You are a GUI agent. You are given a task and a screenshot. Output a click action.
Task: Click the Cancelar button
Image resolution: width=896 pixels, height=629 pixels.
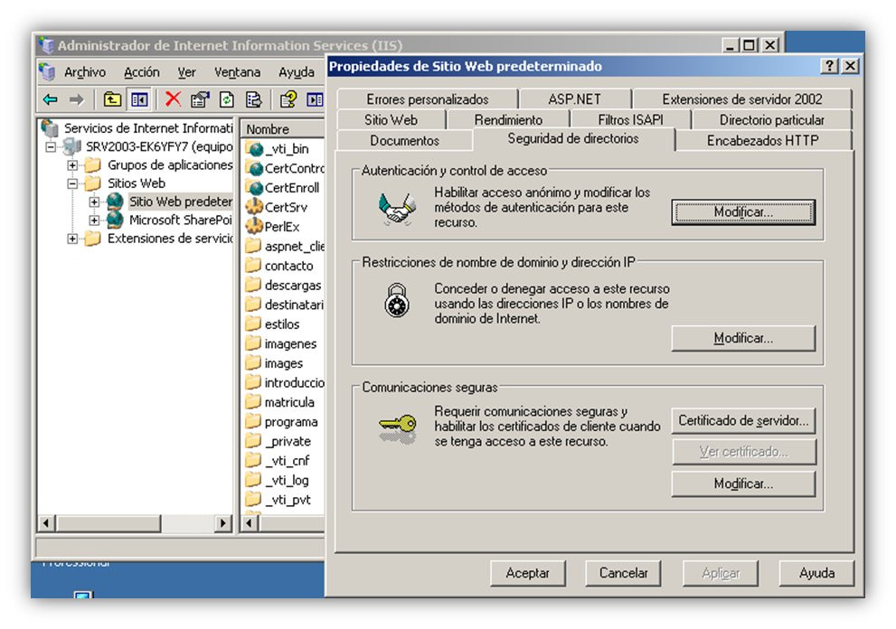623,572
